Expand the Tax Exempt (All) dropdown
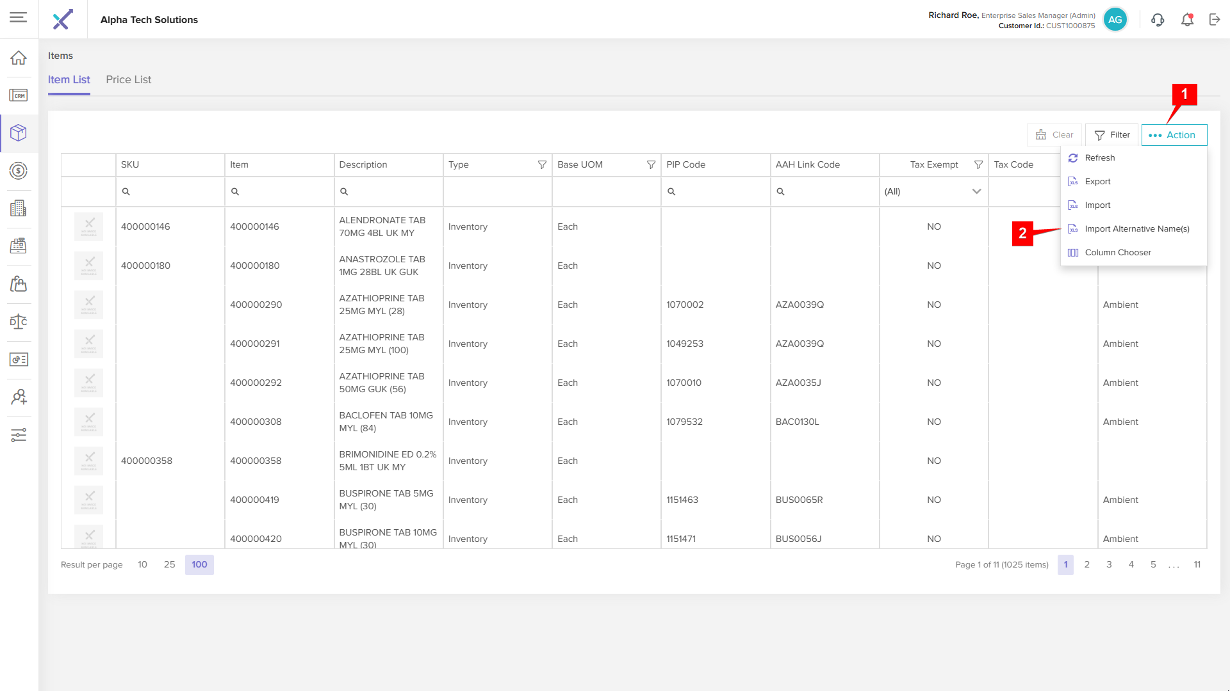The height and width of the screenshot is (691, 1230). click(976, 191)
